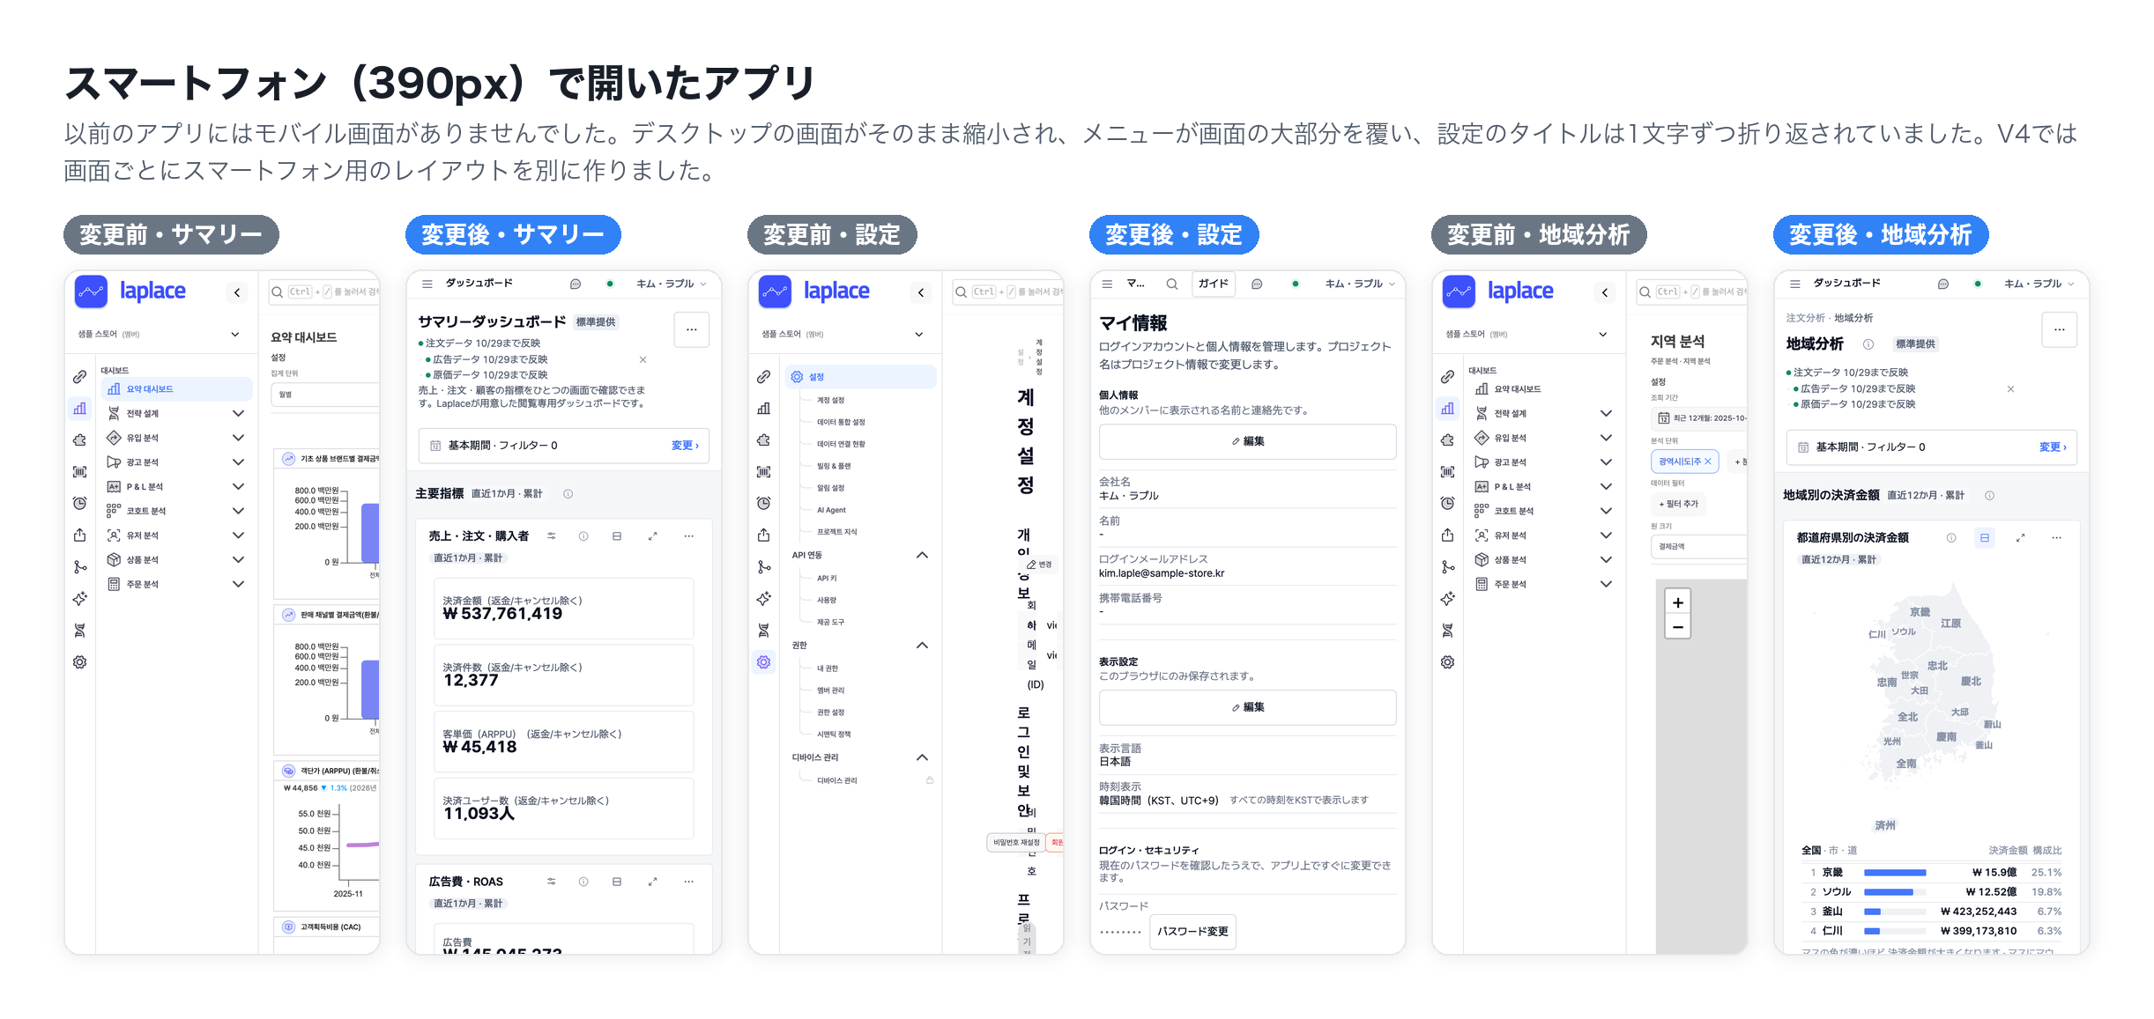This screenshot has width=2154, height=1019.
Task: Click map zoom-in plus button
Action: pyautogui.click(x=1678, y=602)
